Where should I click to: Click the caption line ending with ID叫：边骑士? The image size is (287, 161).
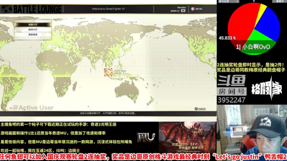click(40, 151)
